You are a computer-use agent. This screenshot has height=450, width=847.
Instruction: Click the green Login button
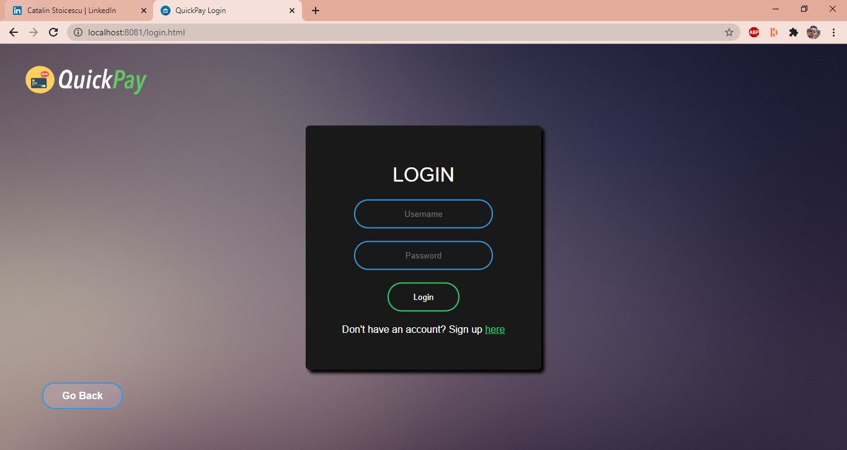[x=423, y=297]
